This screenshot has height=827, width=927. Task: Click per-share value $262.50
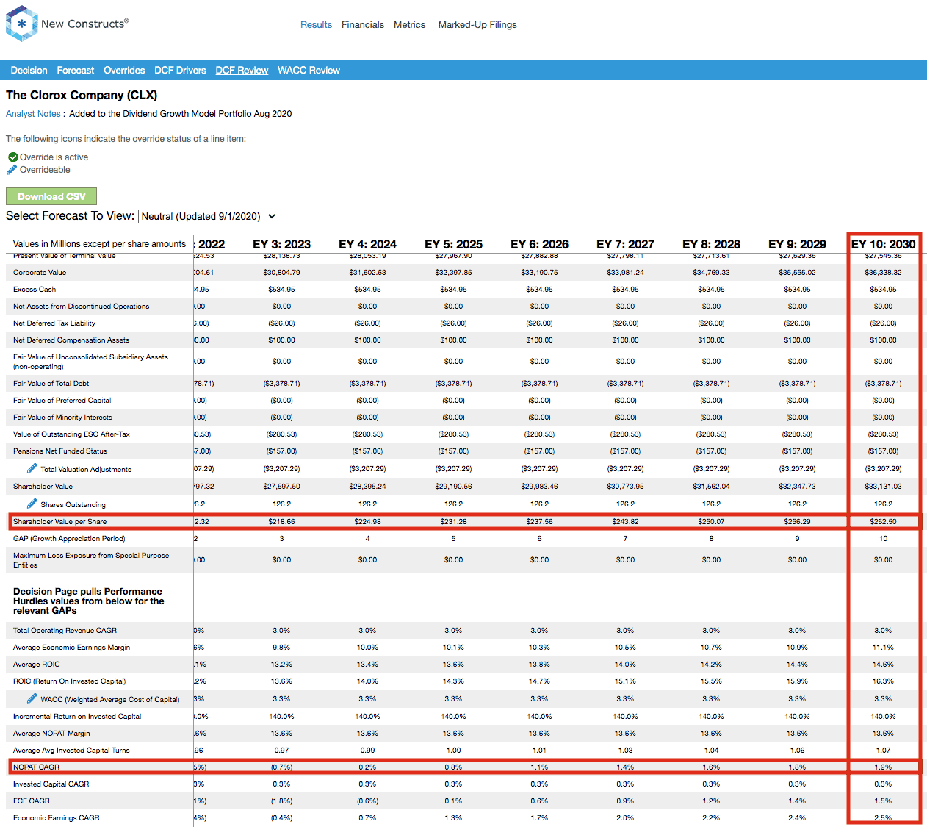click(883, 522)
